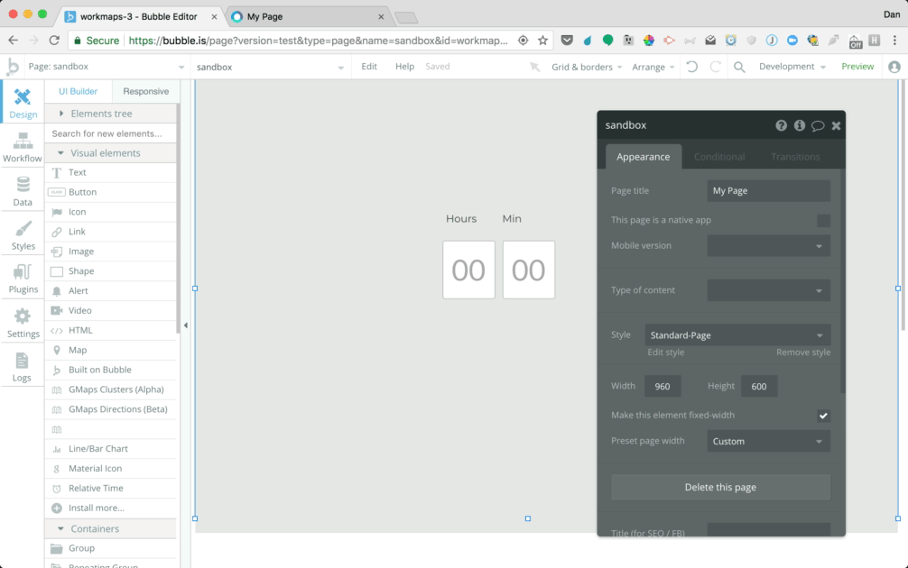Screen dimensions: 908x568
Task: Open the Type of content dropdown
Action: pyautogui.click(x=768, y=290)
